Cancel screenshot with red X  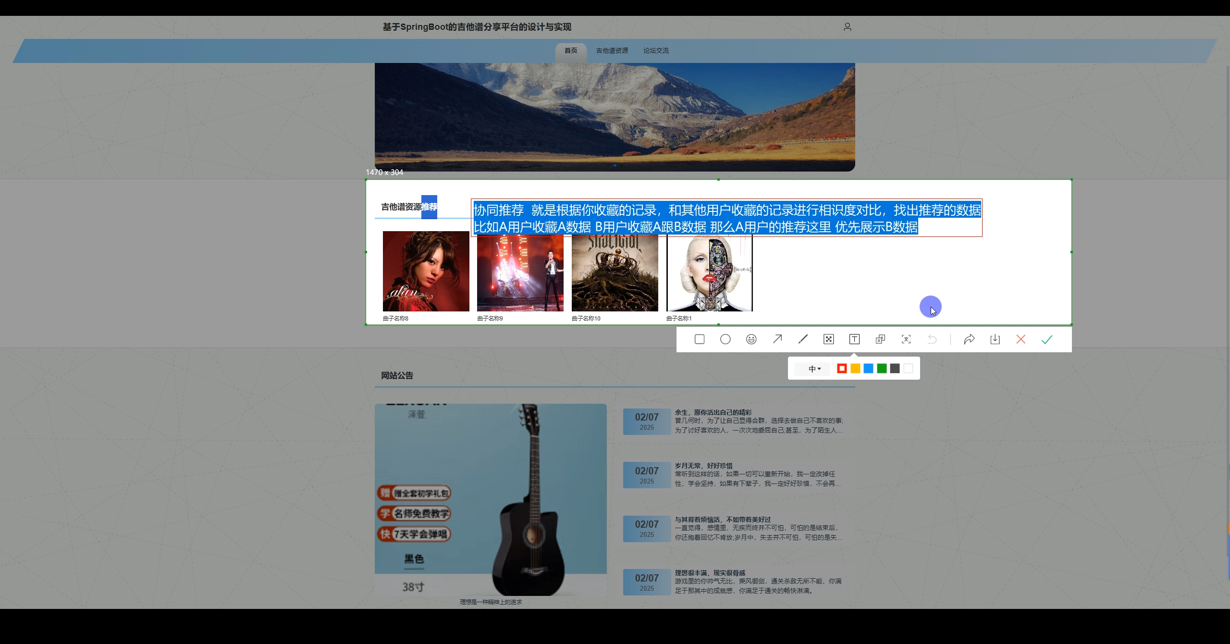tap(1021, 339)
